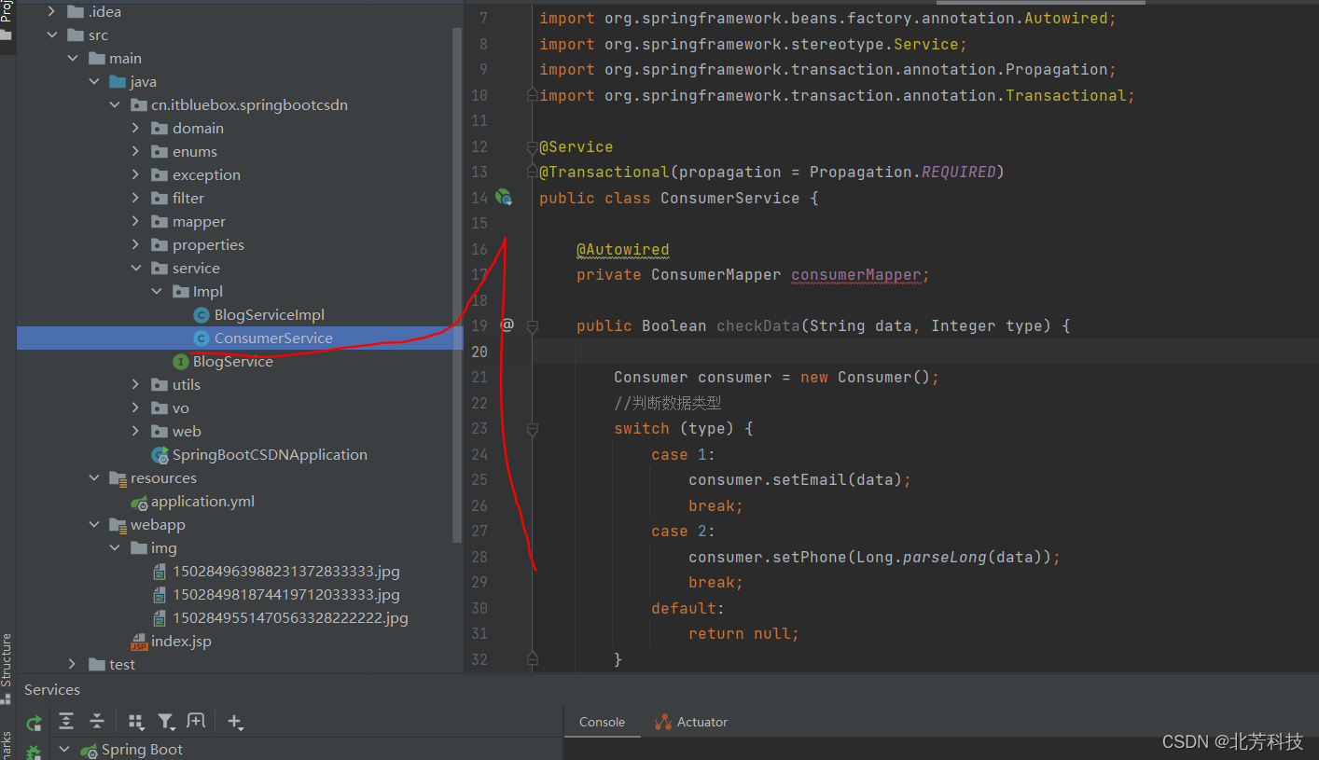Click the checkData method name
1319x760 pixels.
[758, 326]
